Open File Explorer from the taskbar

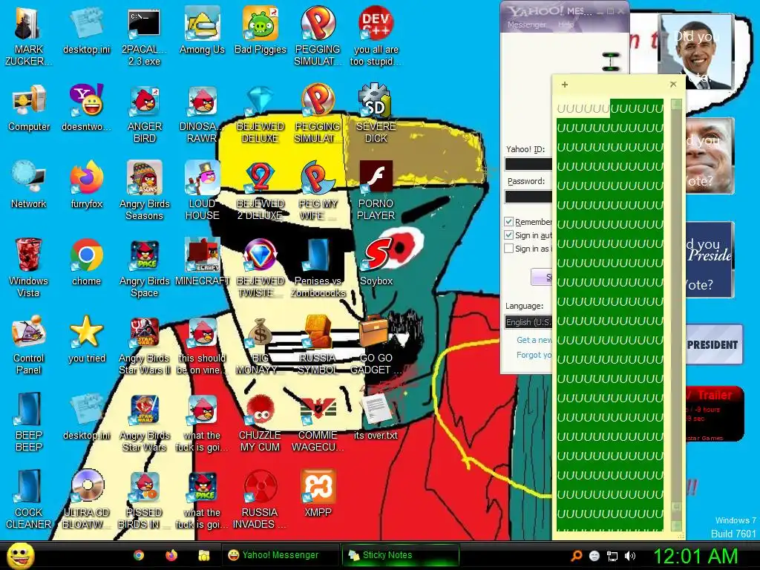tap(203, 555)
